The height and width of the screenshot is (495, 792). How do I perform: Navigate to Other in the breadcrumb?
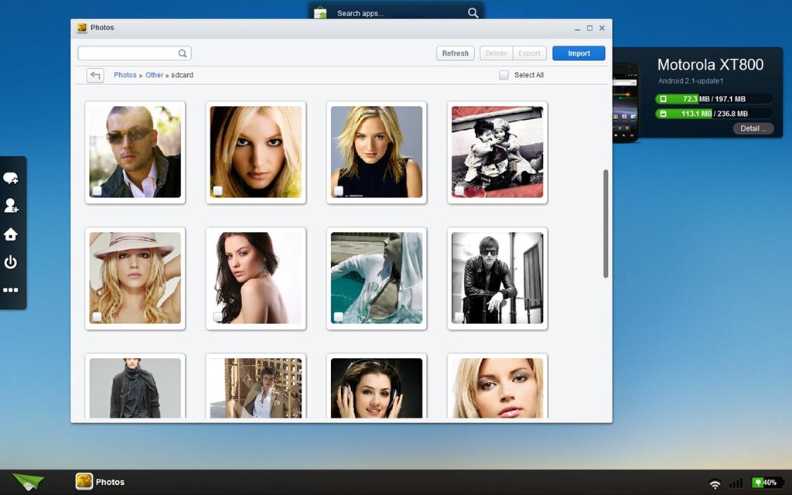[x=155, y=75]
